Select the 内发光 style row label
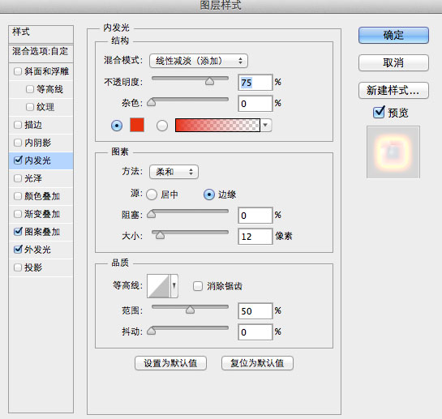 pos(37,160)
